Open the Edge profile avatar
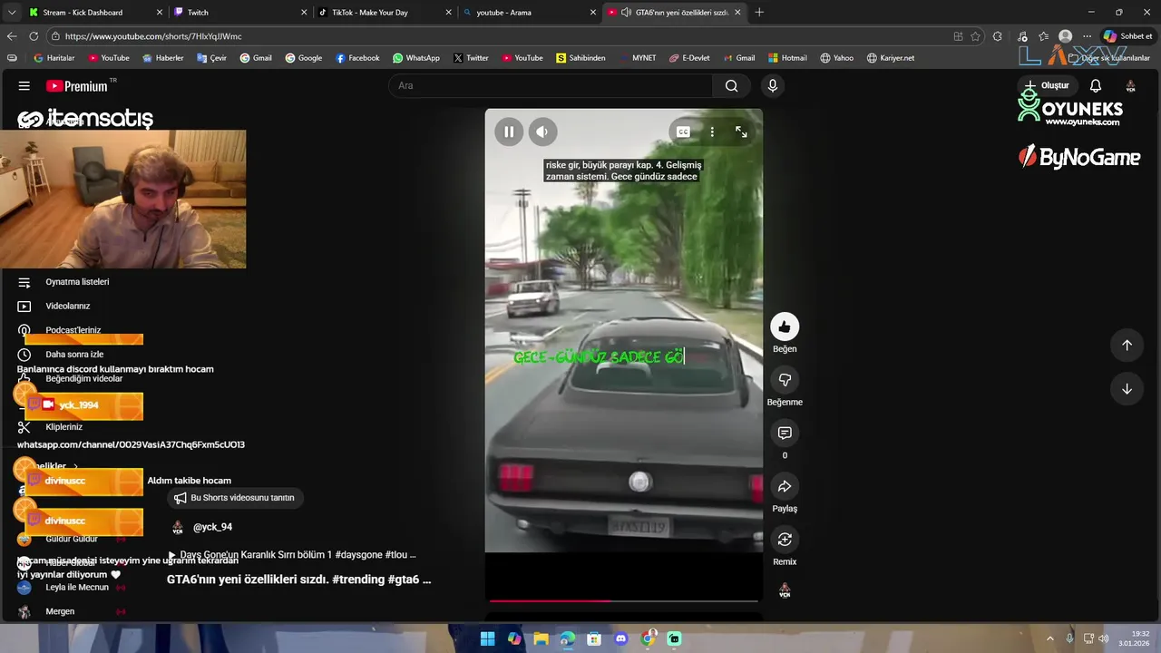The image size is (1161, 653). (x=1066, y=36)
